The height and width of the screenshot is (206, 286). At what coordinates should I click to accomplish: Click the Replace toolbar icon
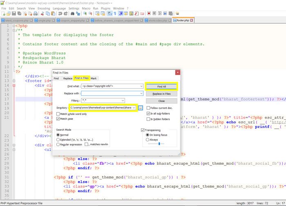point(78,13)
